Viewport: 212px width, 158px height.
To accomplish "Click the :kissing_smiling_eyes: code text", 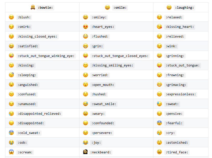I will pyautogui.click(x=112, y=65).
